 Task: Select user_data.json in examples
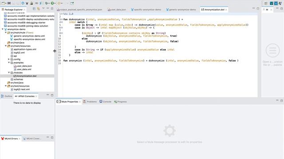point(24,66)
